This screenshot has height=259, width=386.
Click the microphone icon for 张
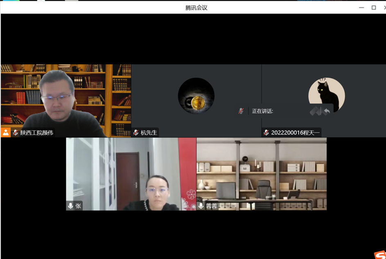tap(71, 206)
